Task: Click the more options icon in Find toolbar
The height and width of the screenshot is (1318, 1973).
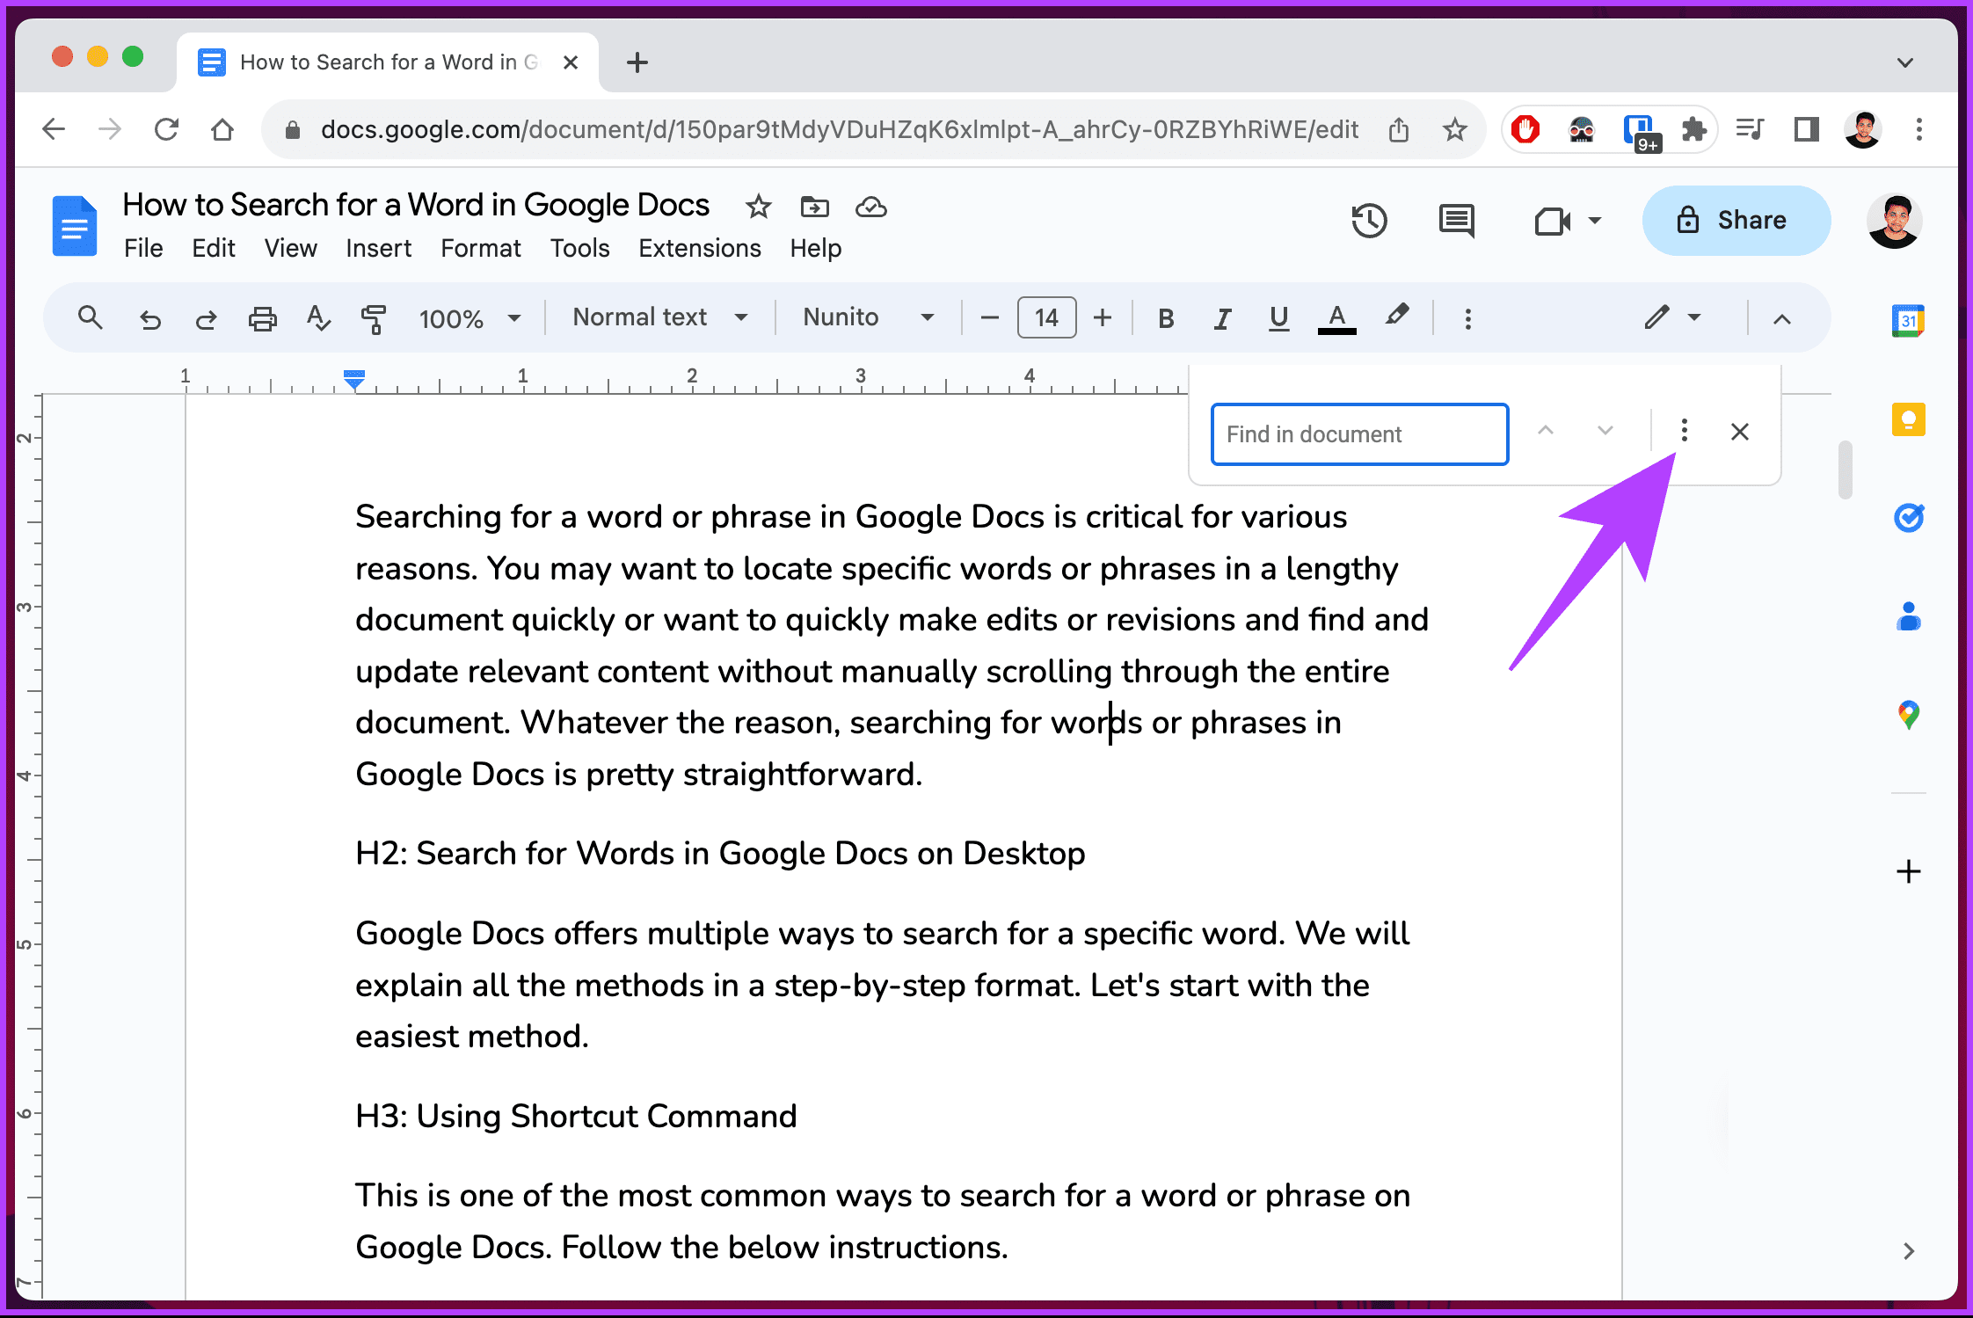Action: tap(1682, 431)
